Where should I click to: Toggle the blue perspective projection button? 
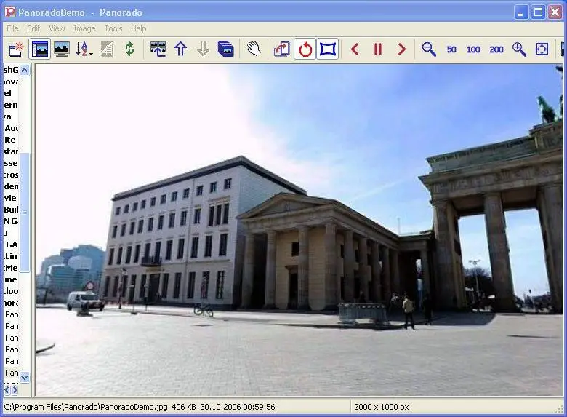(x=328, y=49)
